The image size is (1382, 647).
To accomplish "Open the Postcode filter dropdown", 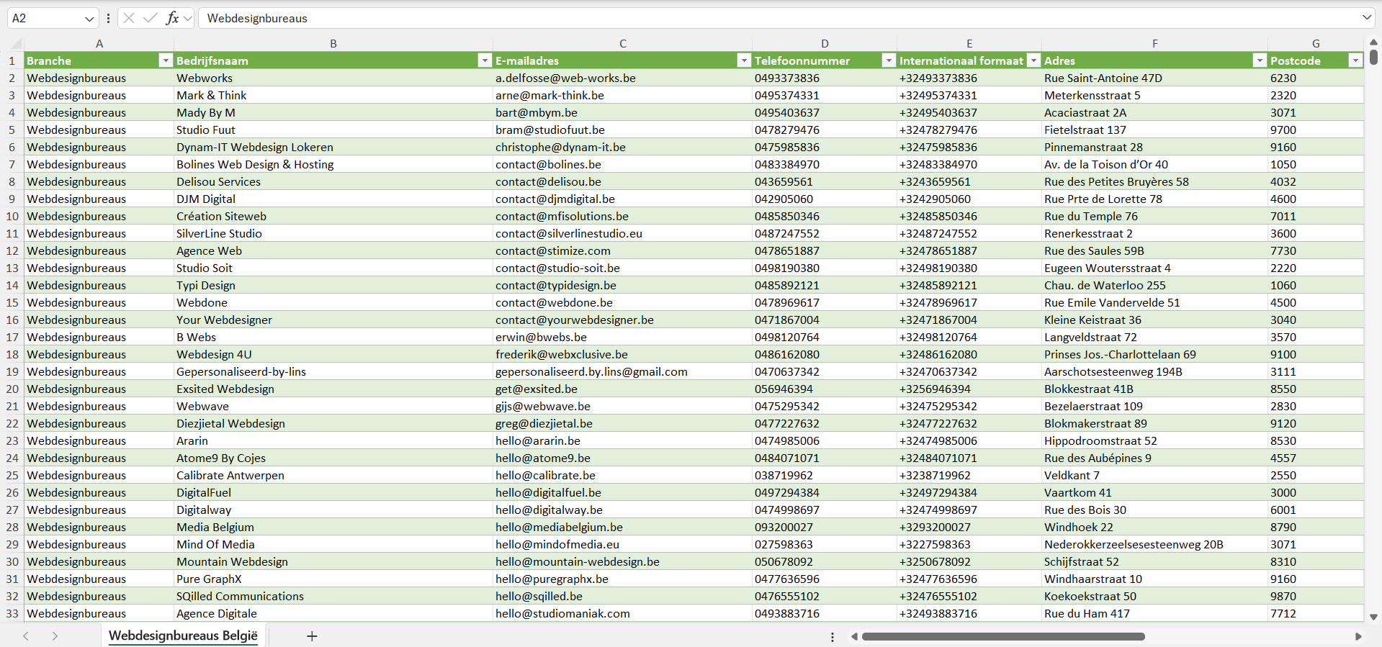I will click(1355, 61).
